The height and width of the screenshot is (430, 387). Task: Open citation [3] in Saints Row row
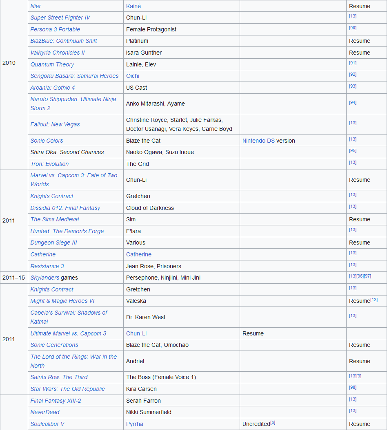pyautogui.click(x=359, y=376)
